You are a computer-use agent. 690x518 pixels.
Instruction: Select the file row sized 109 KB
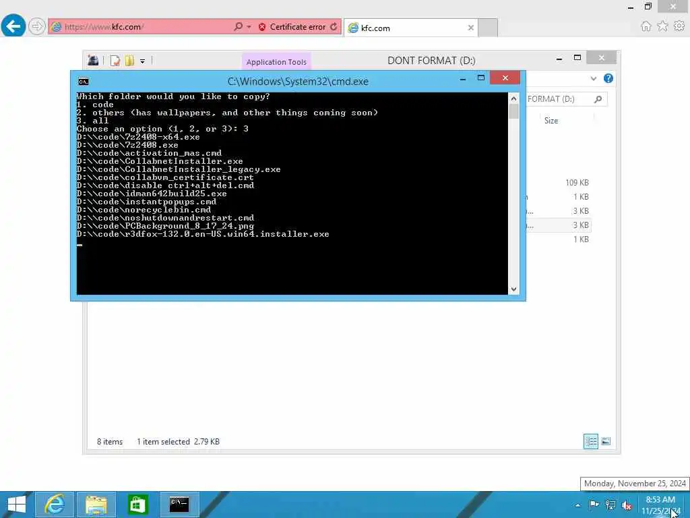pos(559,182)
